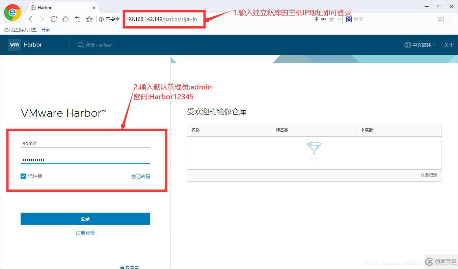Click the vm Harbor logo

tap(25, 45)
